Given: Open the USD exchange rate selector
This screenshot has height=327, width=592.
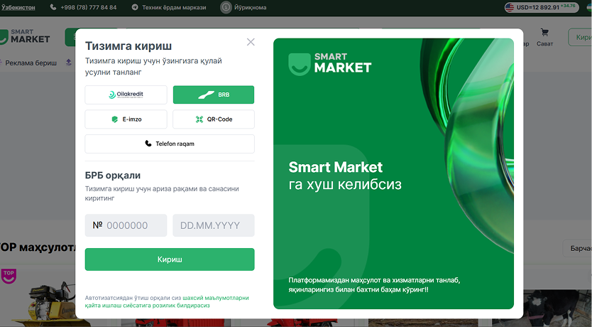Looking at the screenshot, I should tap(542, 7).
